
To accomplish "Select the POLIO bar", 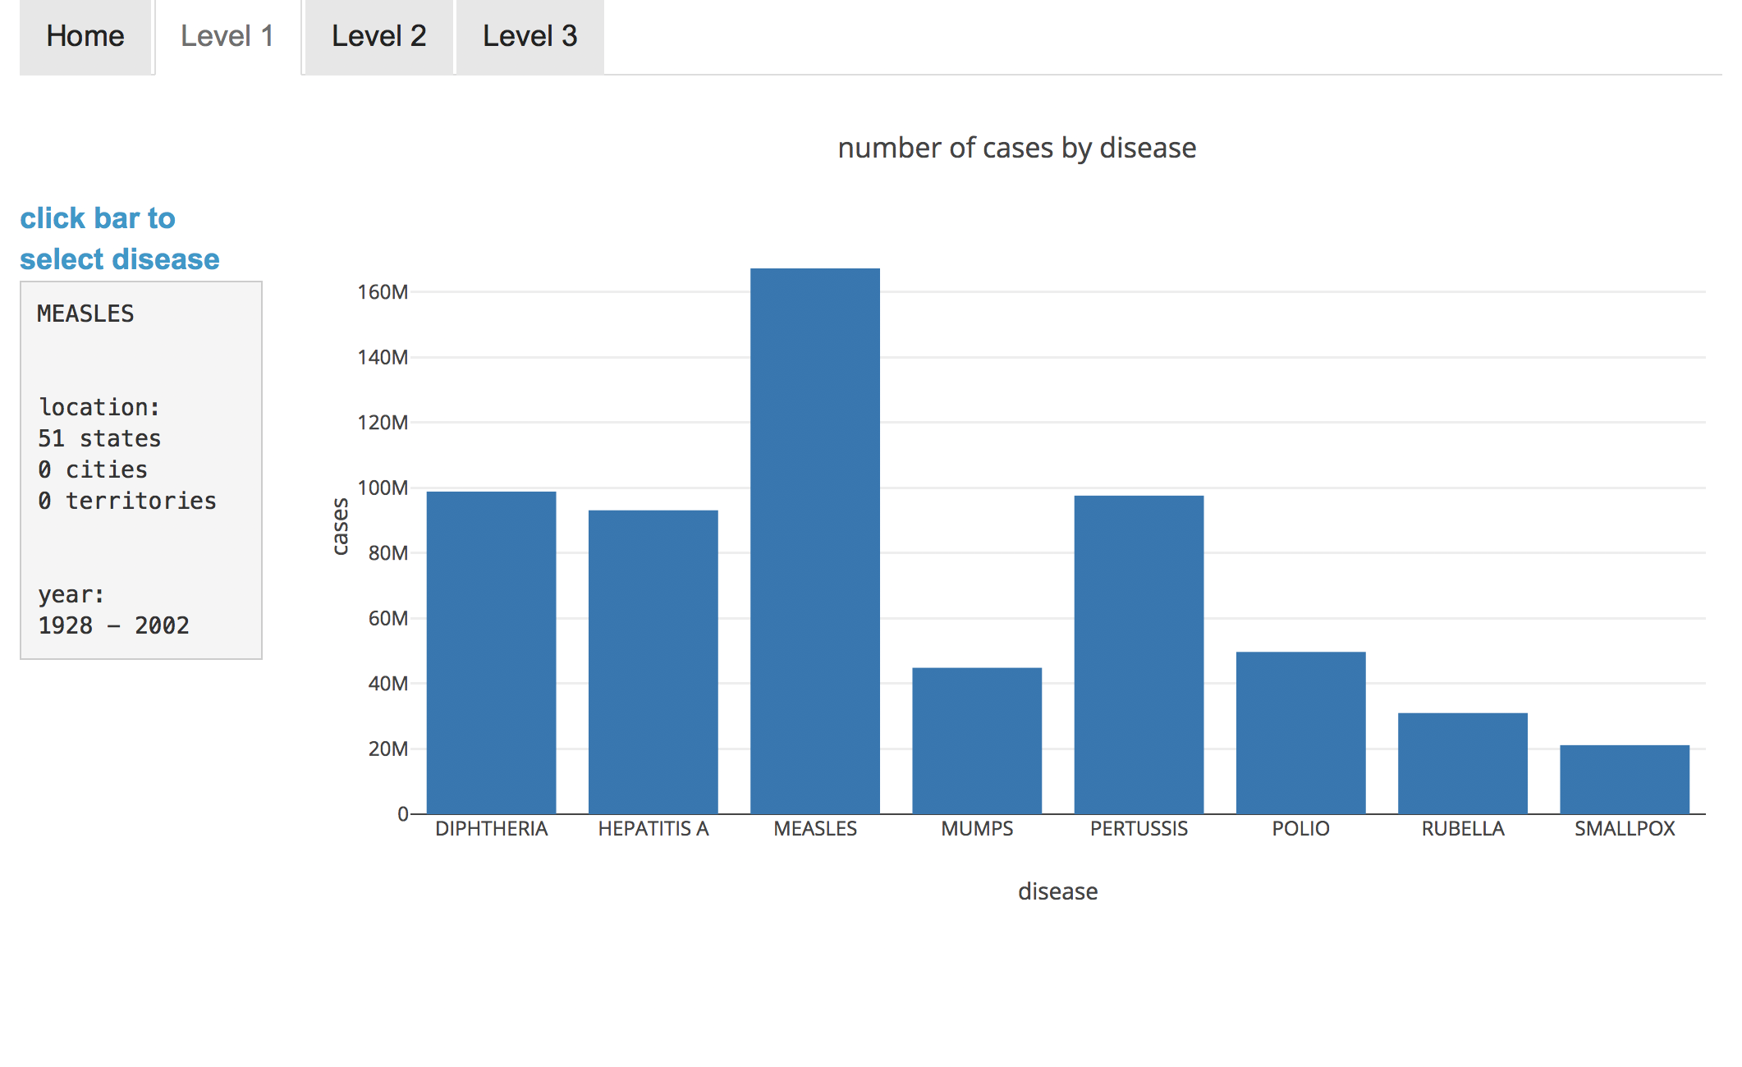I will coord(1300,732).
